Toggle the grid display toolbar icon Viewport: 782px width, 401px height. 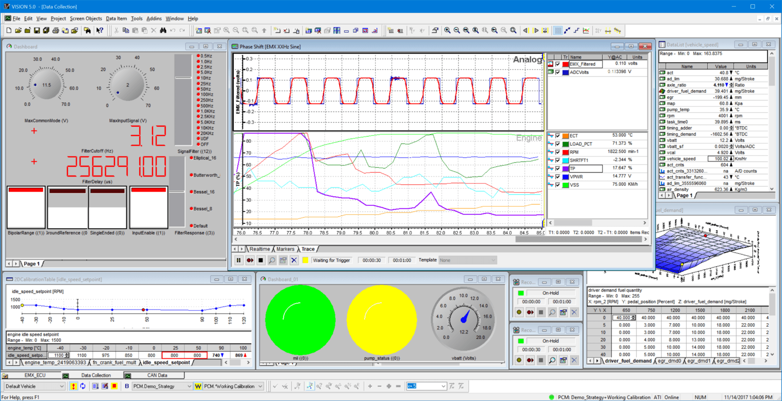coord(558,30)
